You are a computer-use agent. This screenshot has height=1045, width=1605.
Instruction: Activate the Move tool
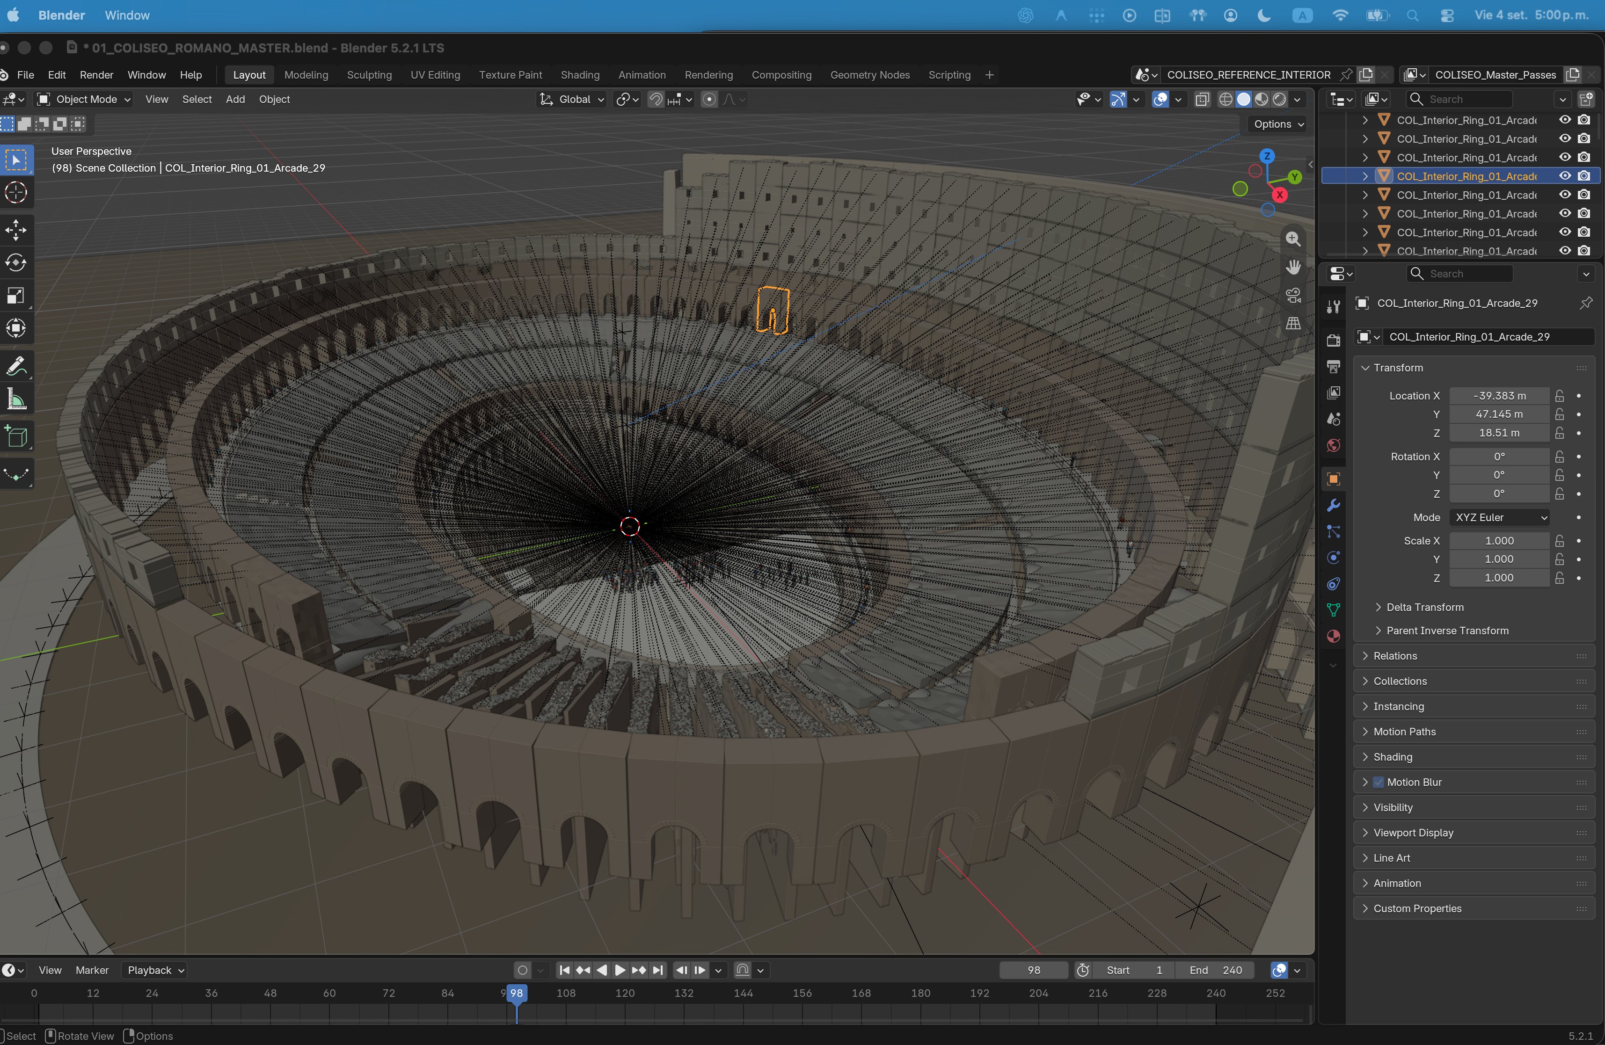[16, 230]
